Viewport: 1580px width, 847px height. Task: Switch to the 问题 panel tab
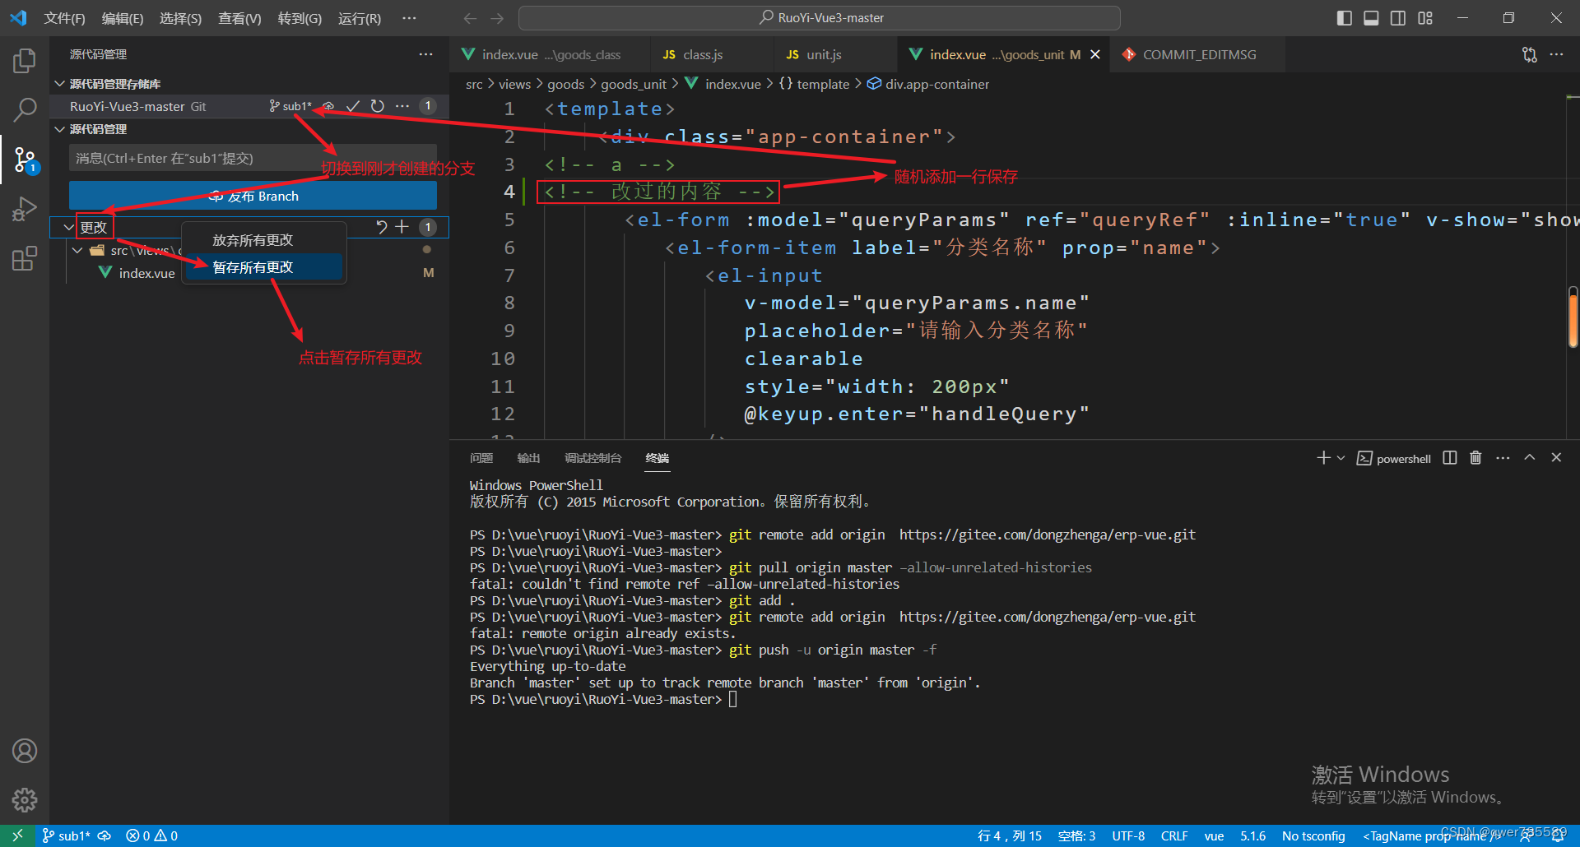pos(481,458)
